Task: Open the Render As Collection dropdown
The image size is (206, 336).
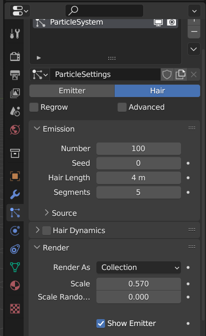Action: tap(139, 268)
